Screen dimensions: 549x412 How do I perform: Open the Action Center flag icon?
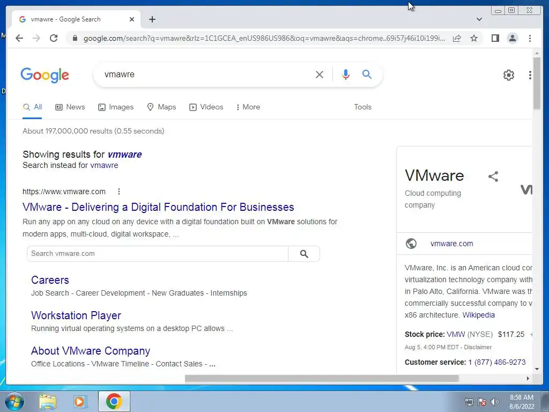pyautogui.click(x=482, y=402)
